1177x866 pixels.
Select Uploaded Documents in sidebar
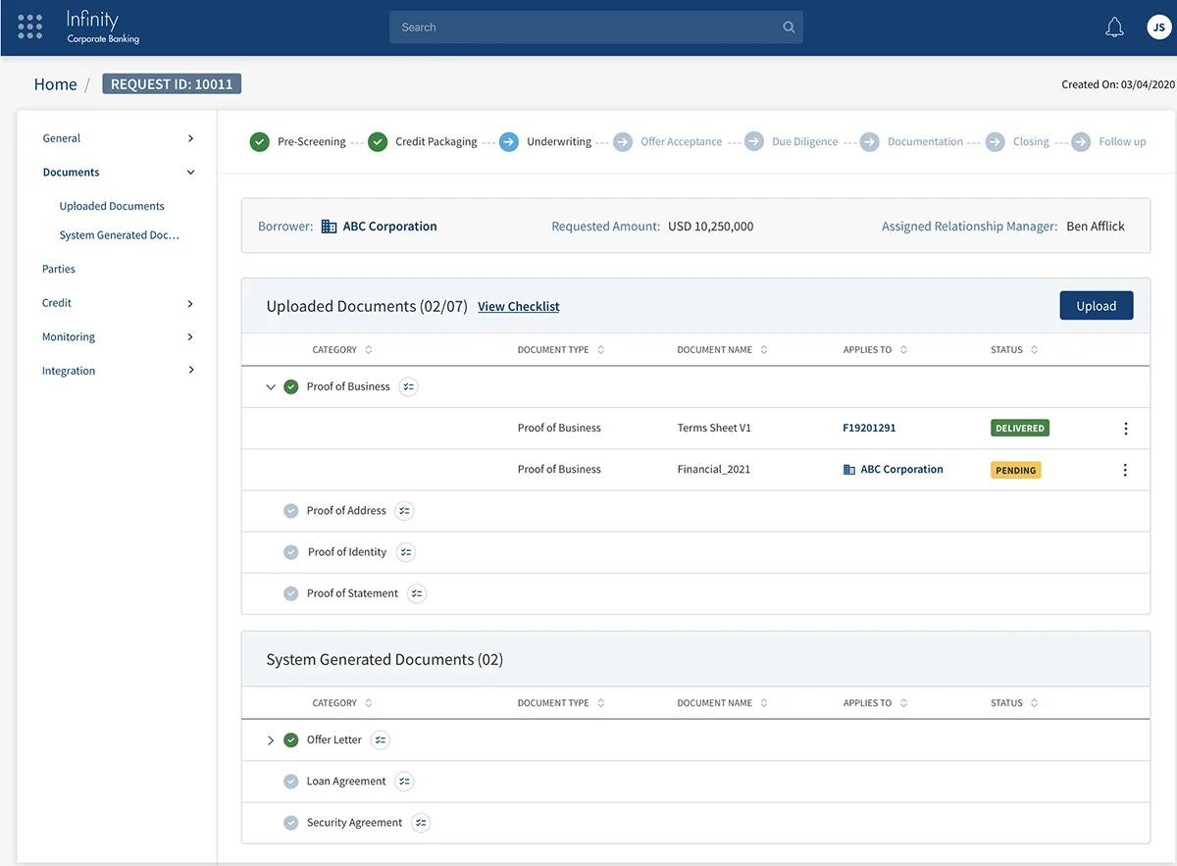pyautogui.click(x=112, y=206)
